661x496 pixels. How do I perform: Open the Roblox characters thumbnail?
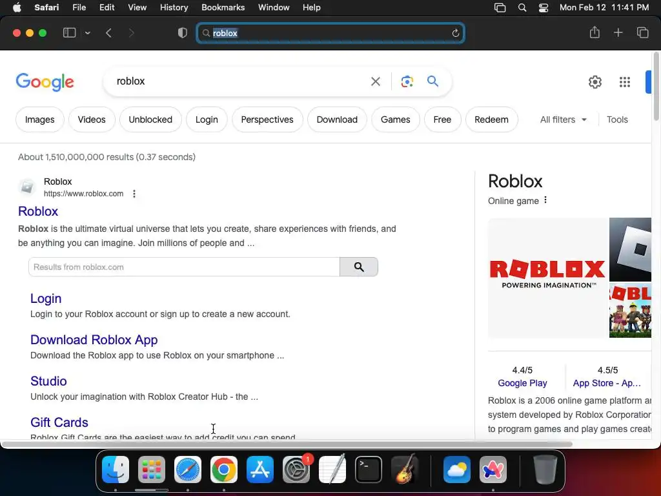(630, 311)
